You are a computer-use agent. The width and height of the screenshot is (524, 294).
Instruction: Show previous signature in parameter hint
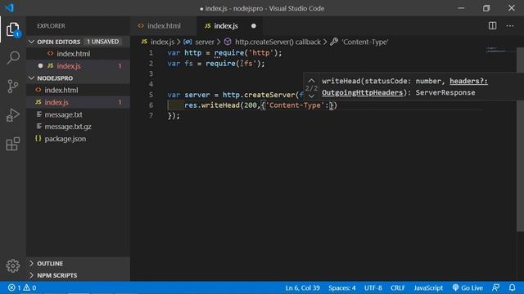pos(311,81)
